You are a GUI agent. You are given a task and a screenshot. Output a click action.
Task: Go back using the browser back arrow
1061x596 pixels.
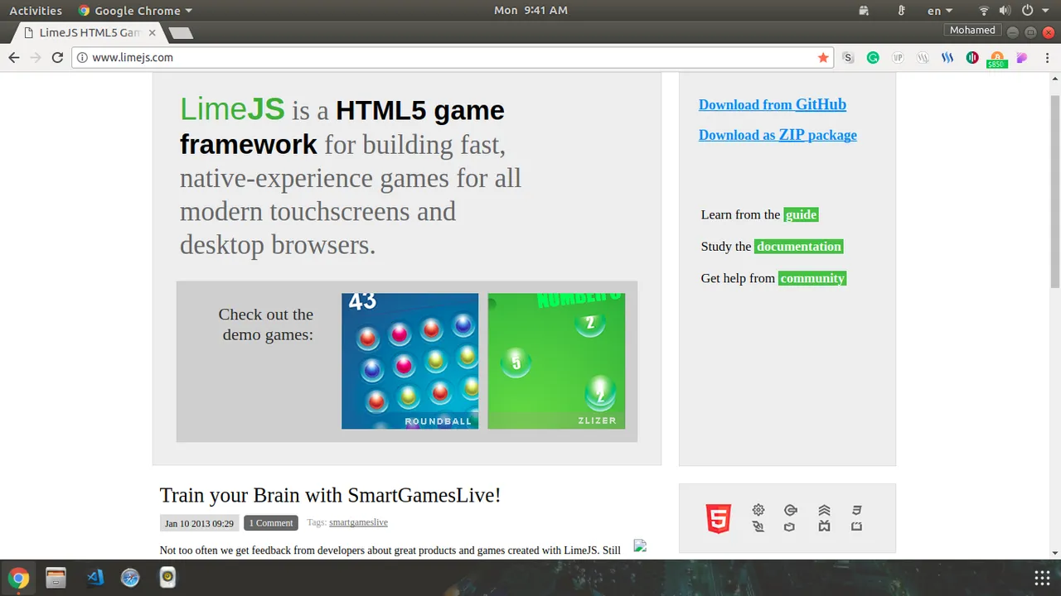click(13, 57)
